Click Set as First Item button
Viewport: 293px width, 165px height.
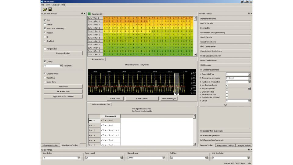(63, 91)
